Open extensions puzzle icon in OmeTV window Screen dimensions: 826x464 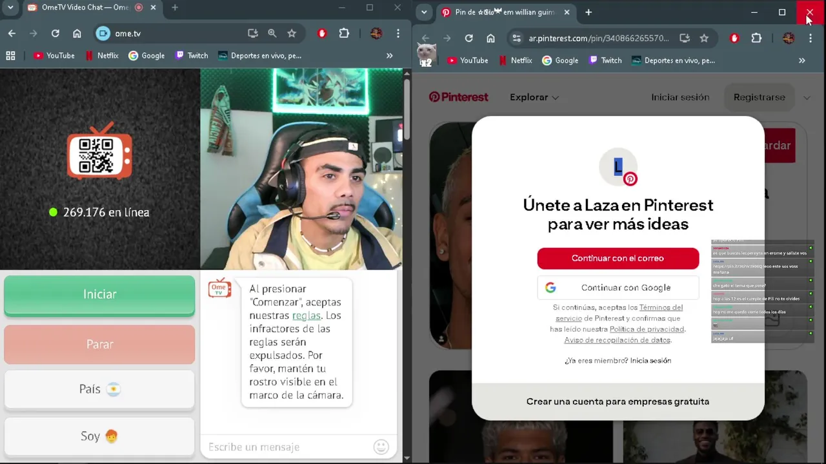click(x=344, y=34)
